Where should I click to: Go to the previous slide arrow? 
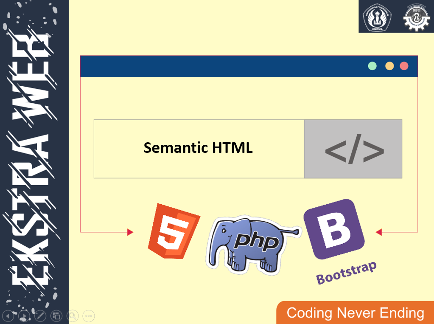coord(8,316)
